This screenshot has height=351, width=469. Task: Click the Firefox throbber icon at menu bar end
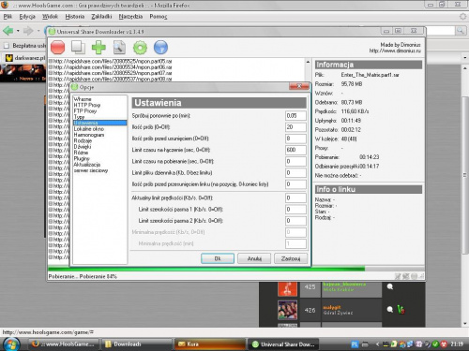point(462,17)
